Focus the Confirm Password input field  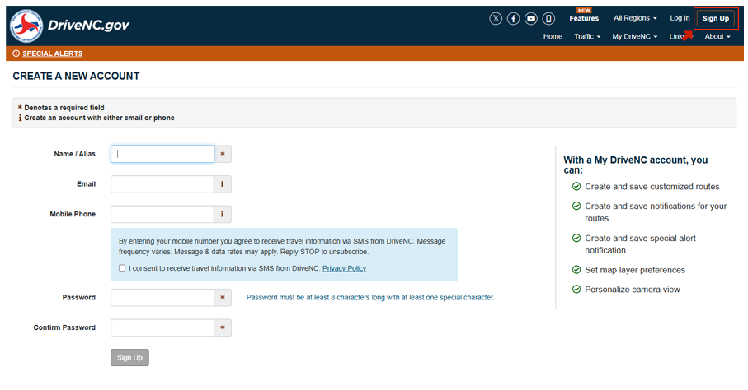point(162,327)
